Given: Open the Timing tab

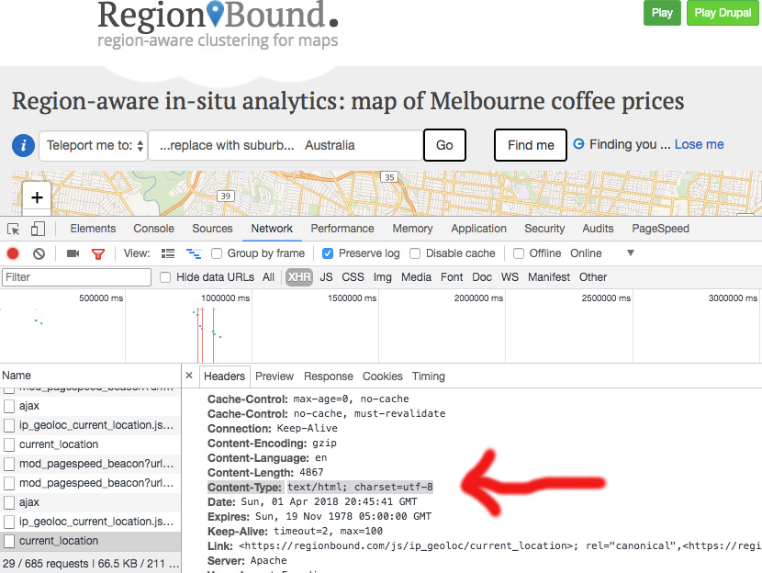Looking at the screenshot, I should [429, 376].
